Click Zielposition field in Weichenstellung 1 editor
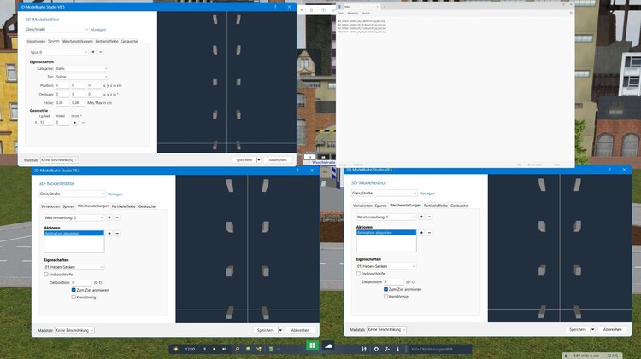The image size is (641, 359). [392, 281]
